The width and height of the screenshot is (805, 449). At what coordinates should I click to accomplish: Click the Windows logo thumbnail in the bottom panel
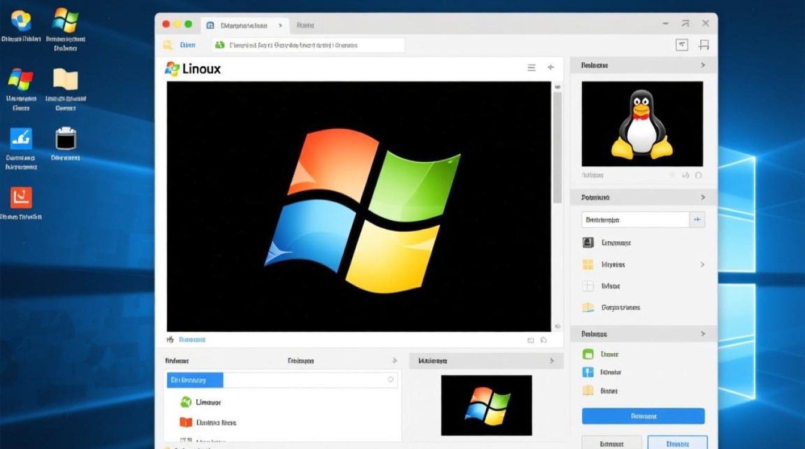pos(486,405)
